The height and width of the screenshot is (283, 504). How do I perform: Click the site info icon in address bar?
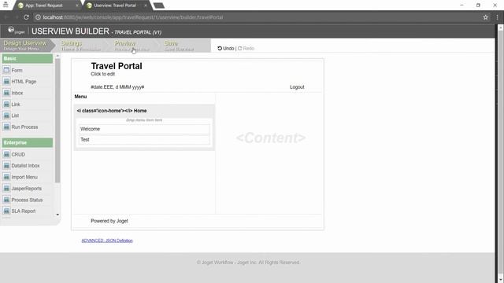pos(38,17)
